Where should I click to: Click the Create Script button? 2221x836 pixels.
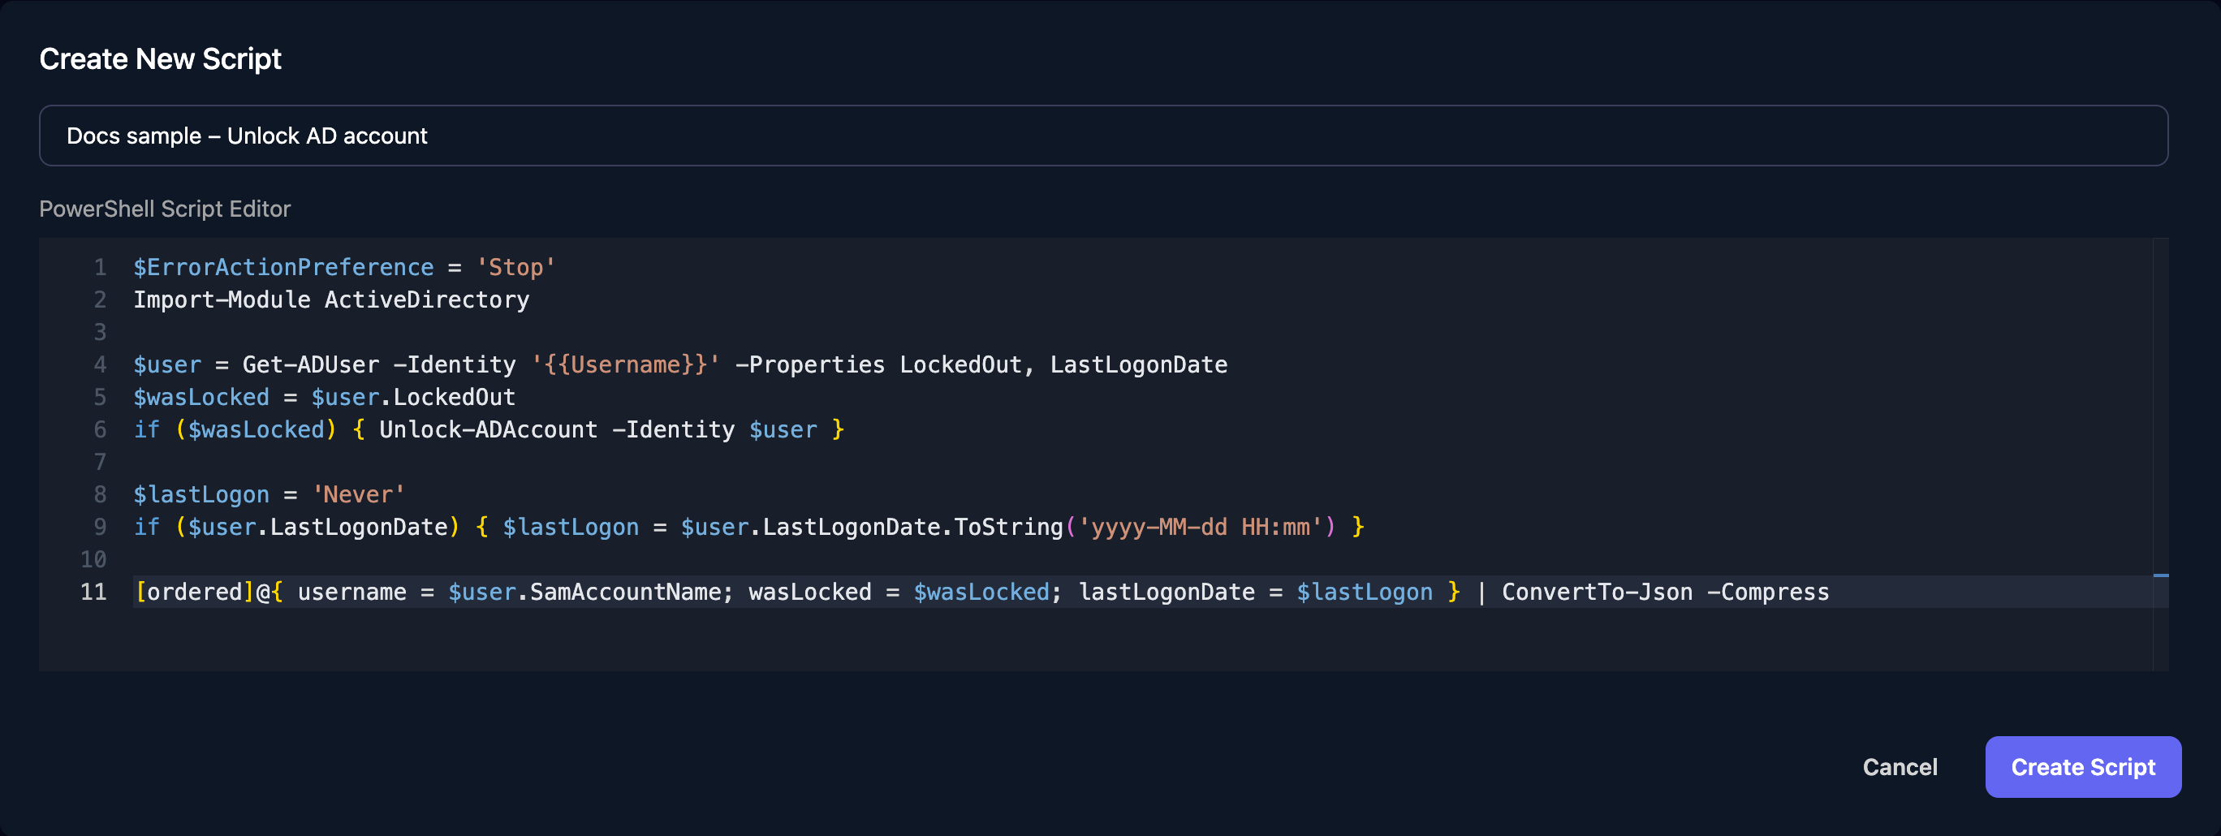[2082, 766]
